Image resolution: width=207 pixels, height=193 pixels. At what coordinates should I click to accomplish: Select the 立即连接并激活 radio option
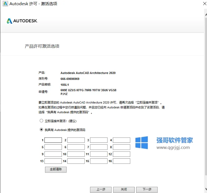[x=41, y=121]
